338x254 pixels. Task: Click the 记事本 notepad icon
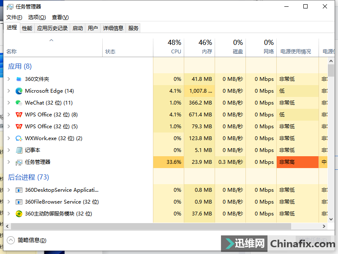19,150
